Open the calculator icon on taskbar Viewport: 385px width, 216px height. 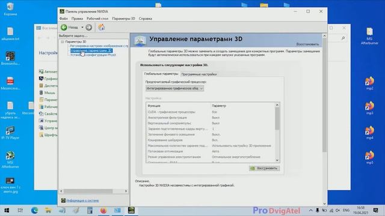point(90,211)
